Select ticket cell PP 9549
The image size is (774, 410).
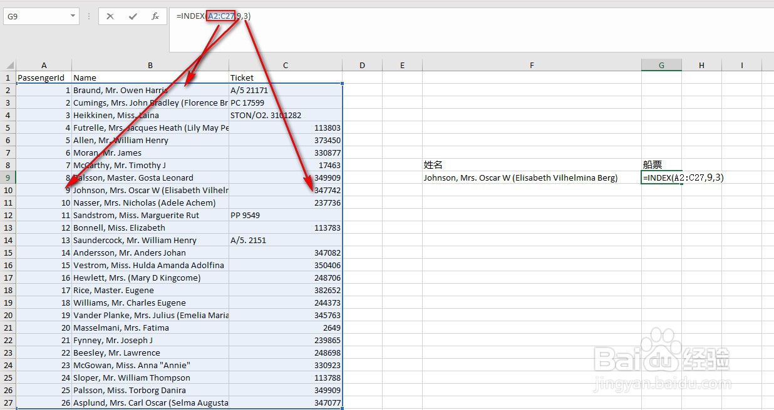pyautogui.click(x=286, y=215)
